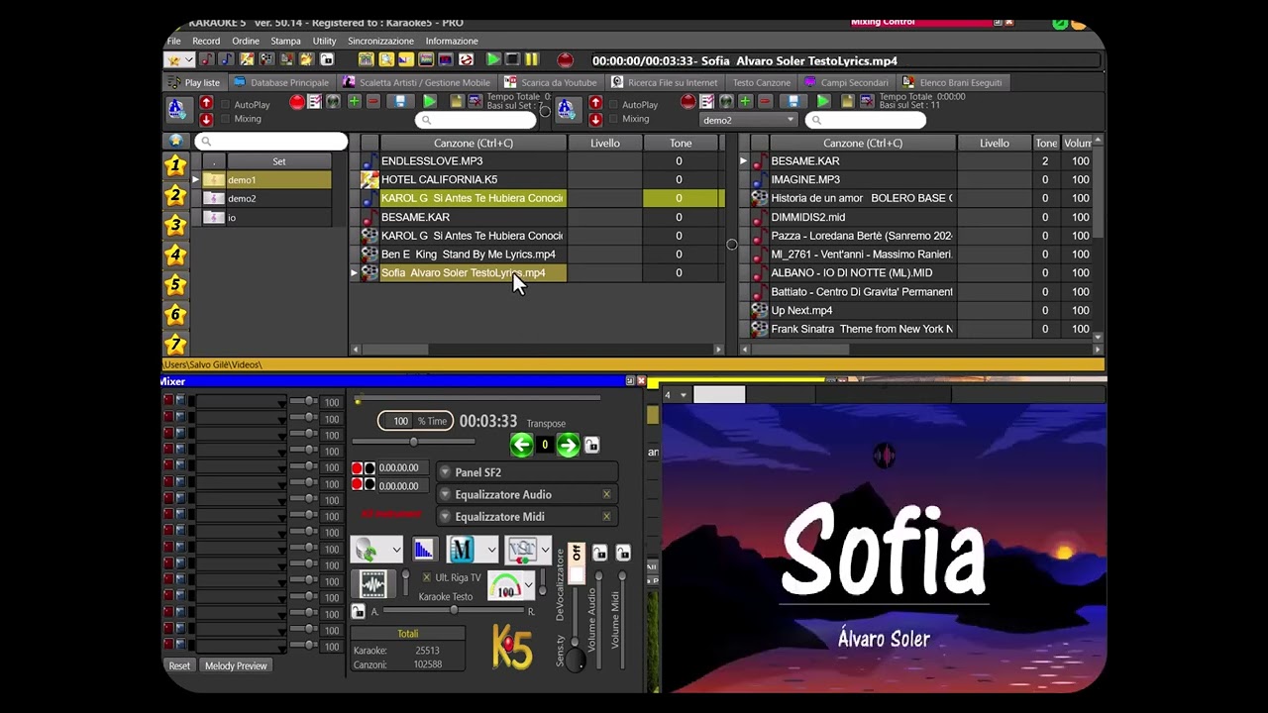Enable Mixing for the right playlist

[613, 120]
